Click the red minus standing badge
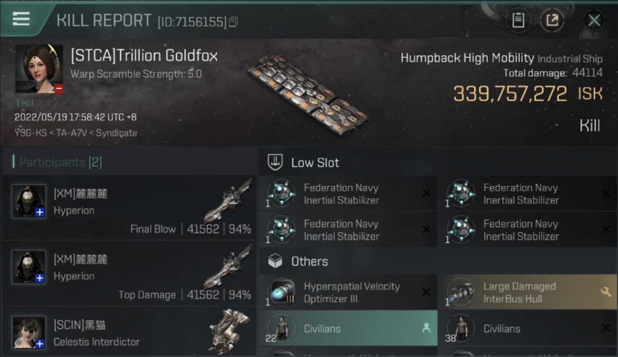This screenshot has width=618, height=357. click(x=58, y=88)
